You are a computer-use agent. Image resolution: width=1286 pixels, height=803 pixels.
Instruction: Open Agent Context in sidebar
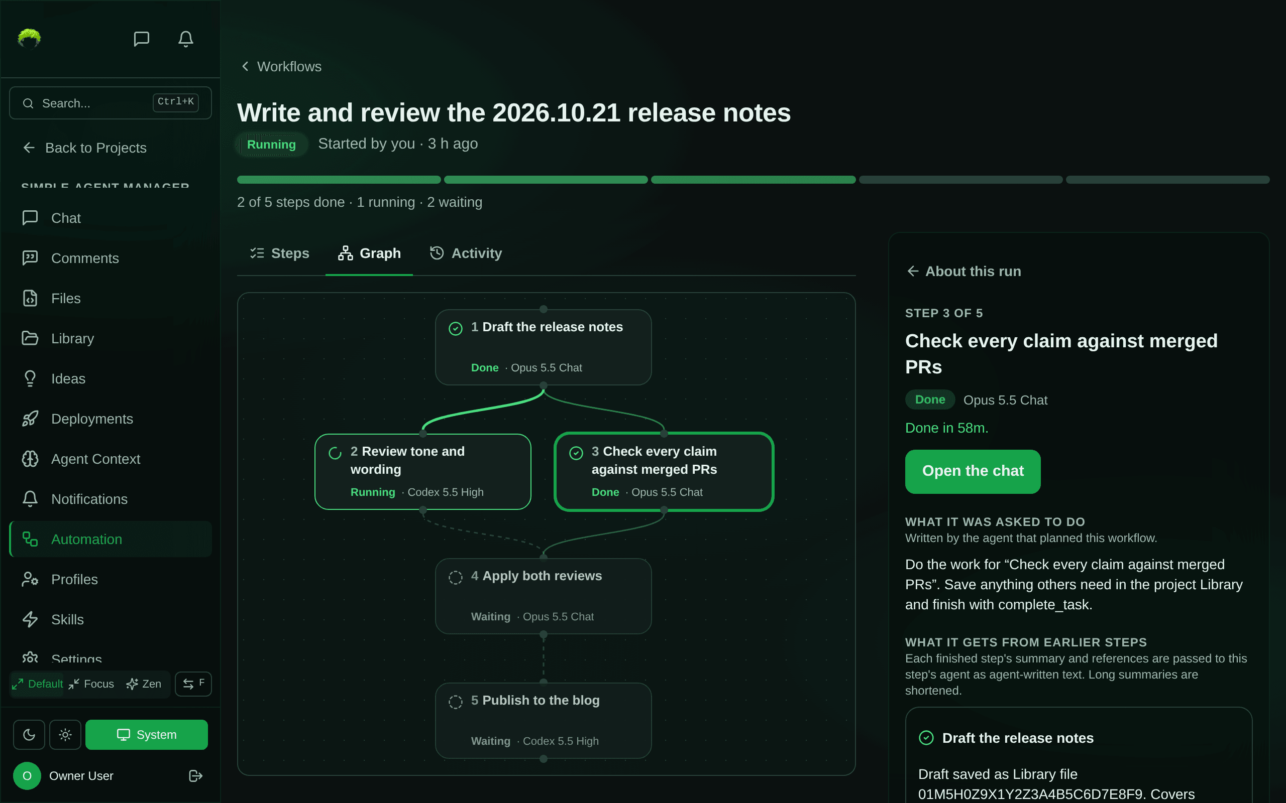tap(111, 459)
